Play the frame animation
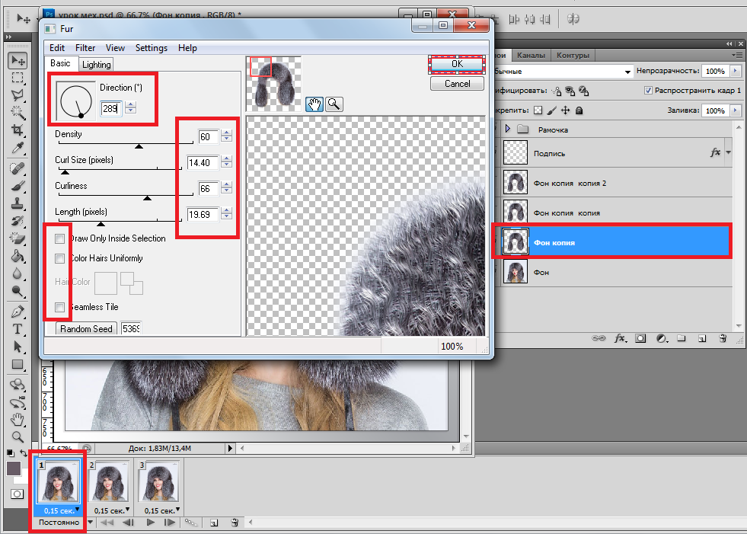747x534 pixels. coord(151,523)
